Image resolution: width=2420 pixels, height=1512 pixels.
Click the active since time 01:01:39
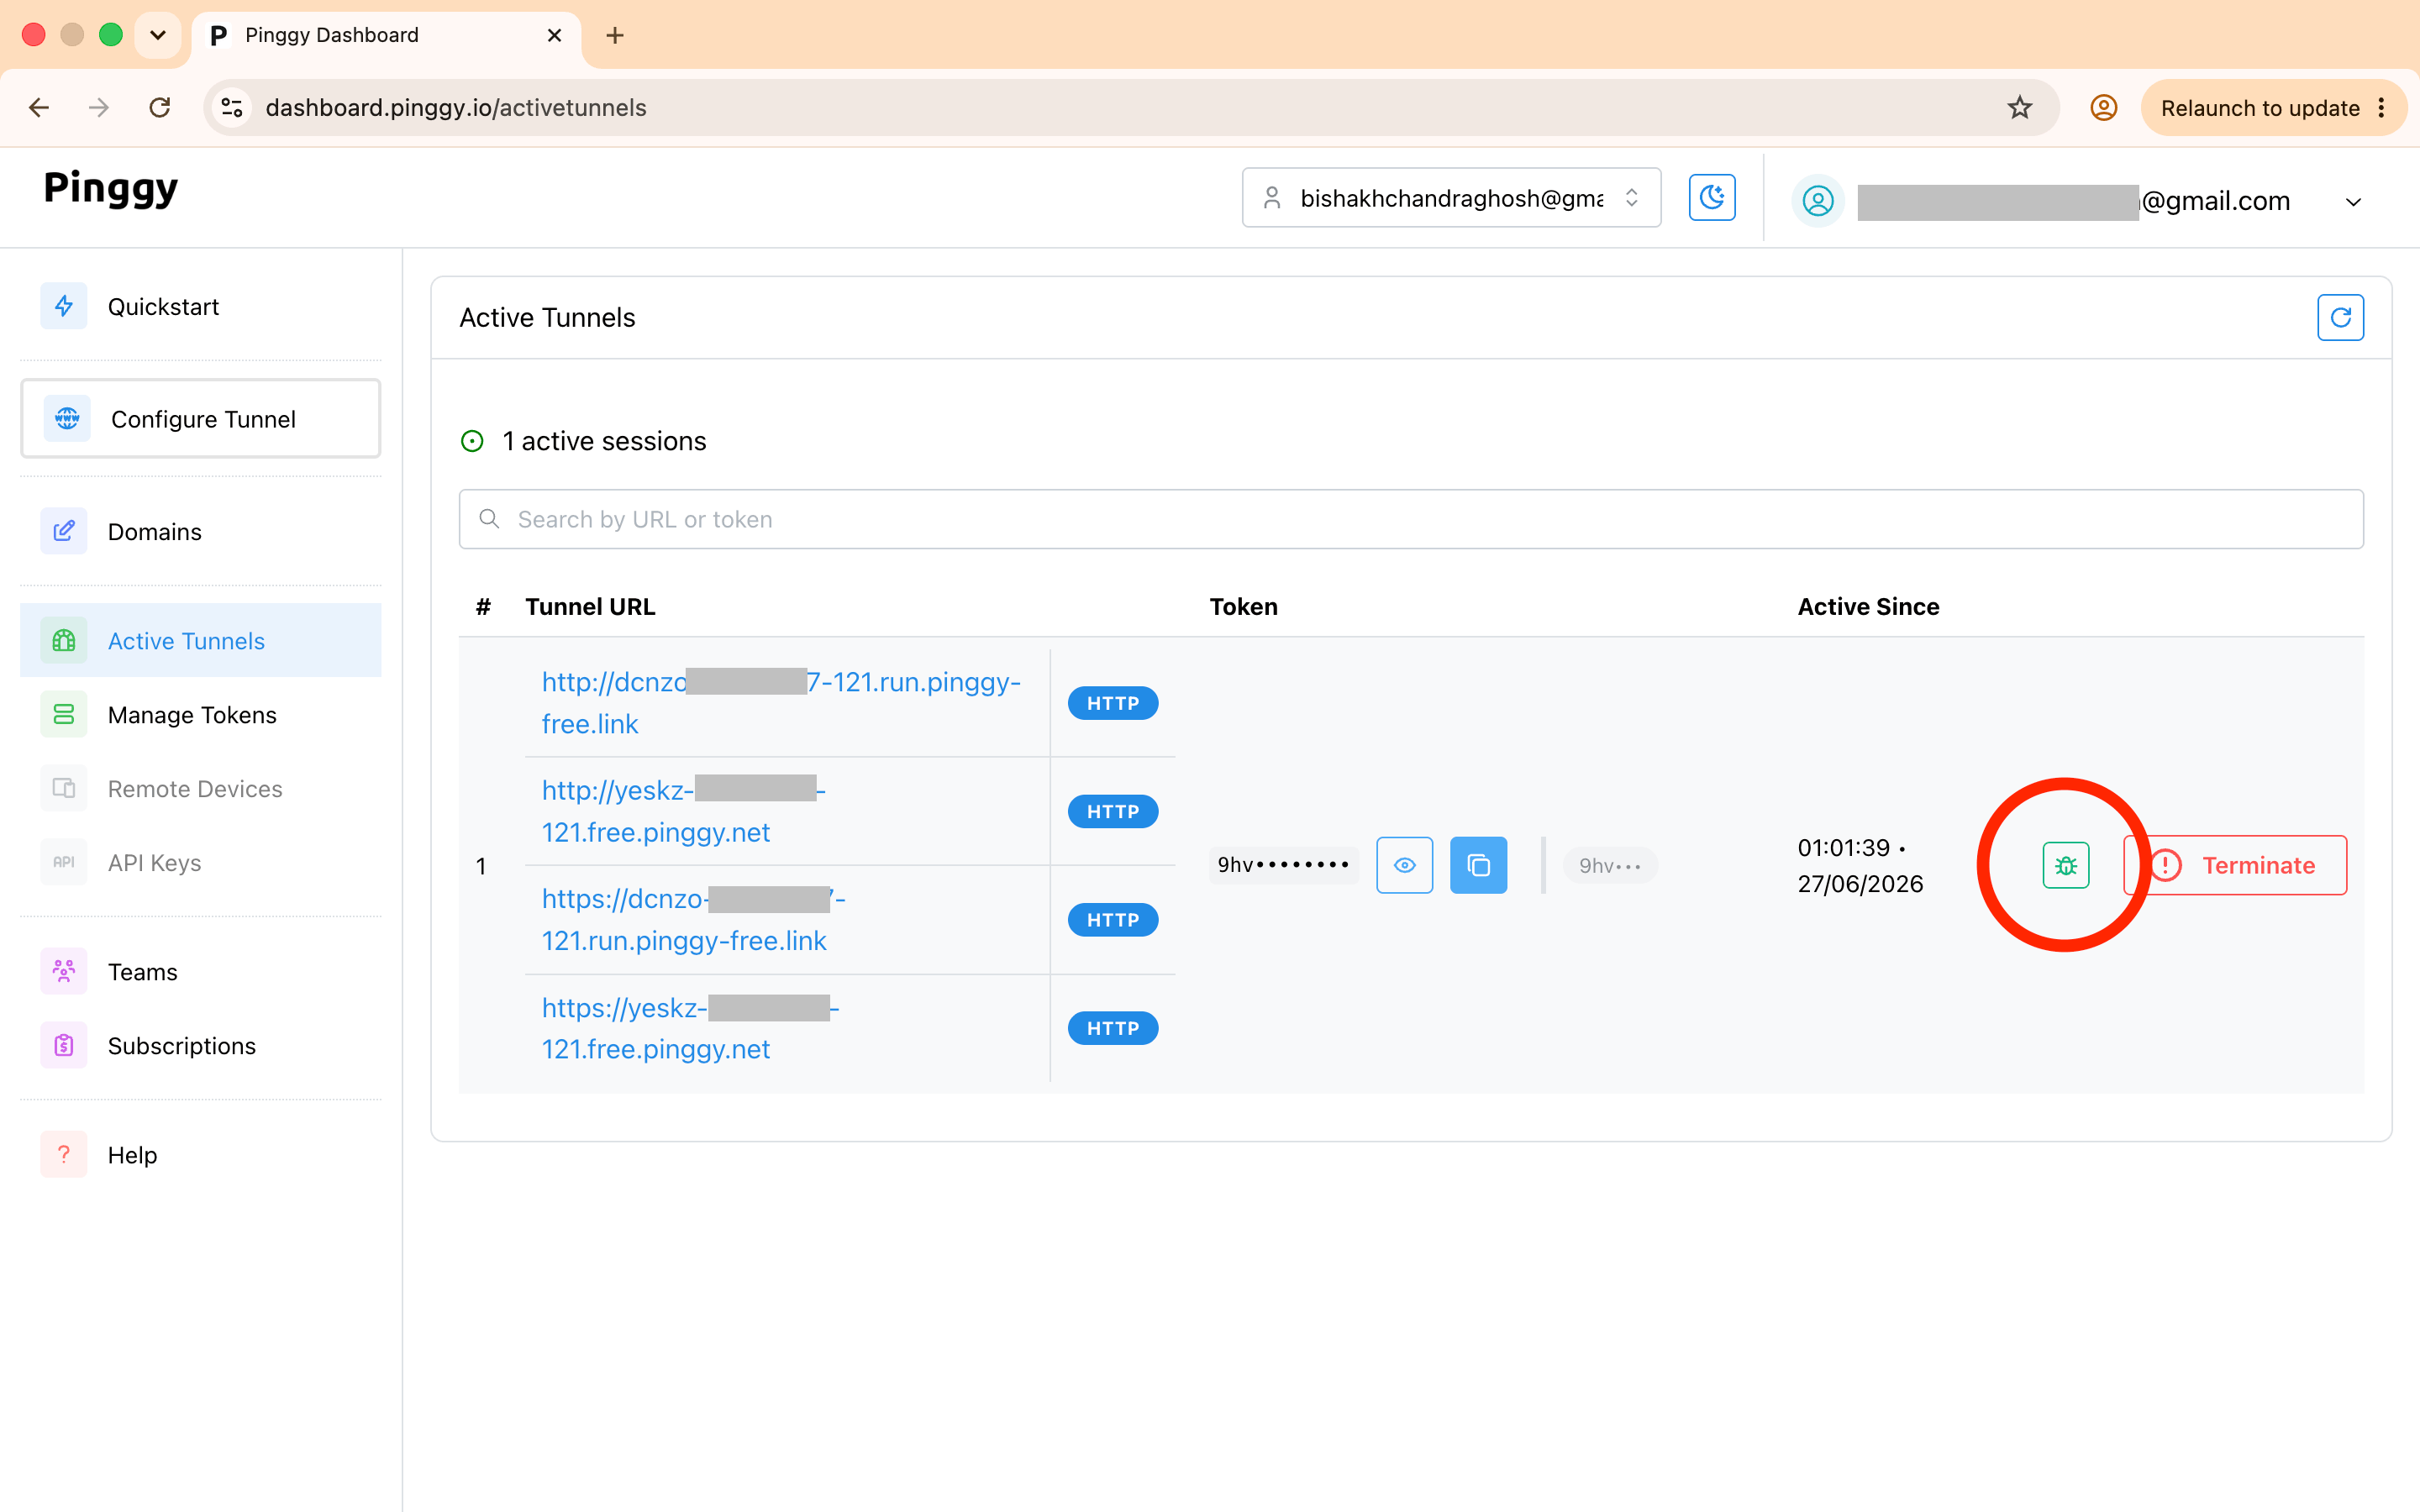coord(1843,848)
